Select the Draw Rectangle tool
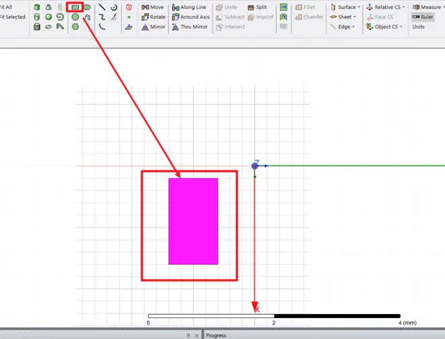This screenshot has width=445, height=339. [76, 7]
